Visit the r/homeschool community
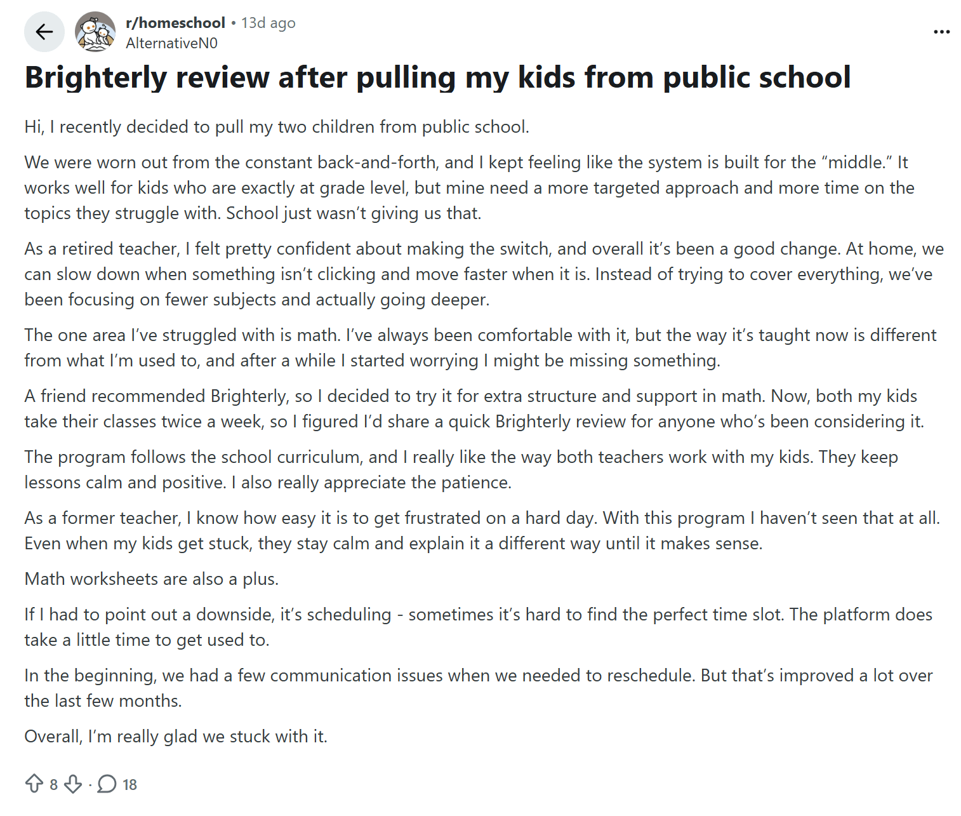Viewport: 961px width, 816px height. [x=175, y=22]
